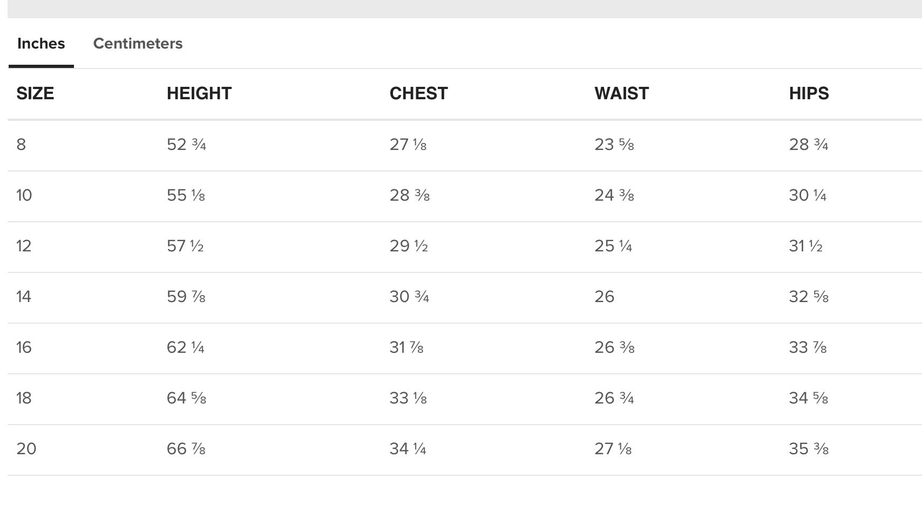
Task: Click chest value 29 ½ for size 12
Action: tap(409, 246)
